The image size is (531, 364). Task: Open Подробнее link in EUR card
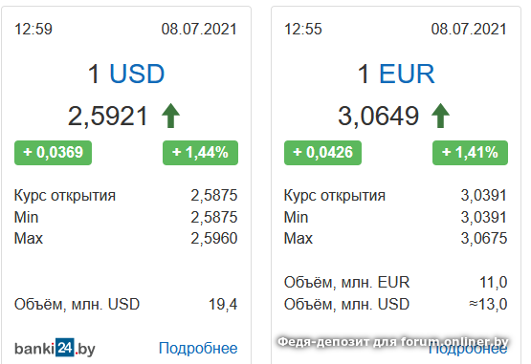(469, 350)
